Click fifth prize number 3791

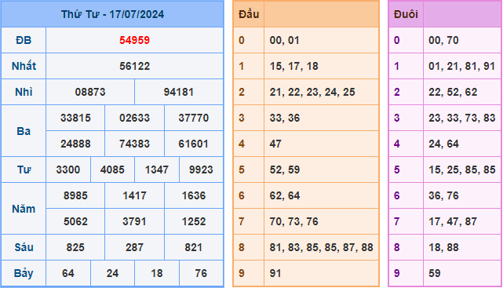click(x=134, y=221)
